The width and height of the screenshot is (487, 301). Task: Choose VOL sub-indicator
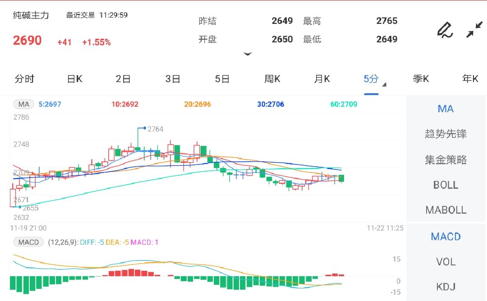pyautogui.click(x=446, y=262)
